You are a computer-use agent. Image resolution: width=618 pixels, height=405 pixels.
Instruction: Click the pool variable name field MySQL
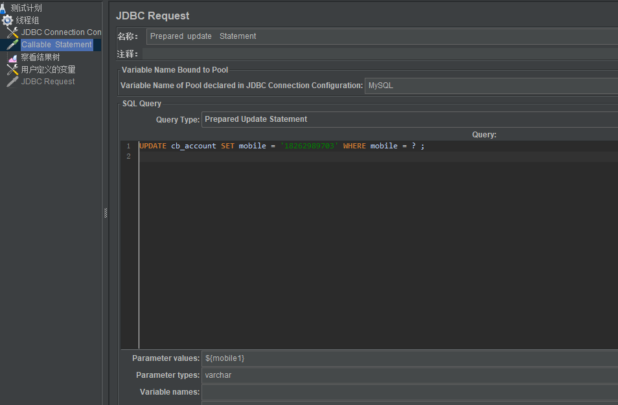pyautogui.click(x=491, y=86)
